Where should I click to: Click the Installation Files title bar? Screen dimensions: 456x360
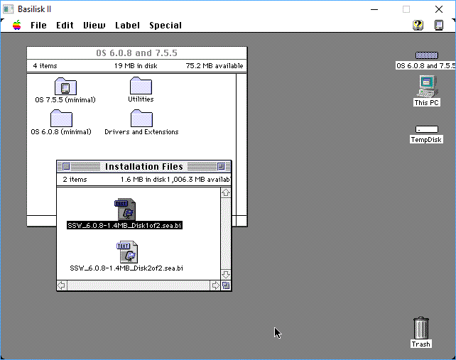pyautogui.click(x=144, y=167)
